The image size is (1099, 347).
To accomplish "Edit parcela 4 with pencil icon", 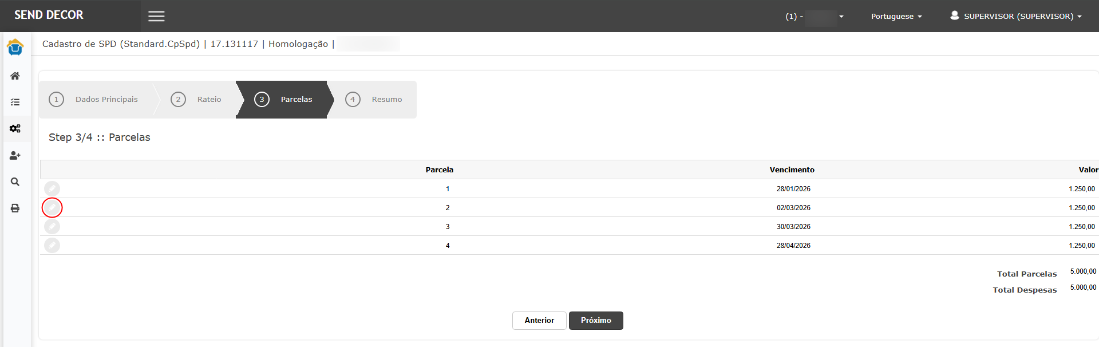I will [52, 246].
